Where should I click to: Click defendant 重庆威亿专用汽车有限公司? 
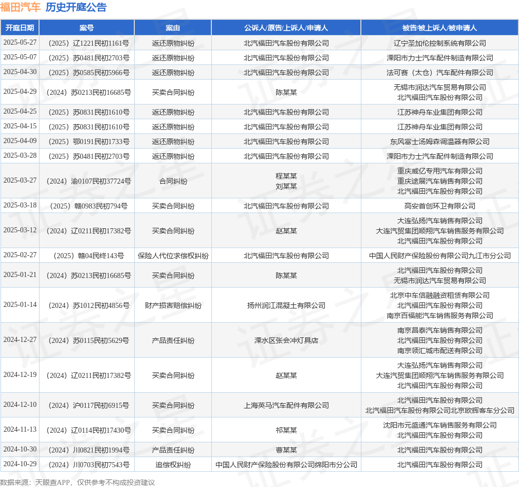[x=439, y=171]
